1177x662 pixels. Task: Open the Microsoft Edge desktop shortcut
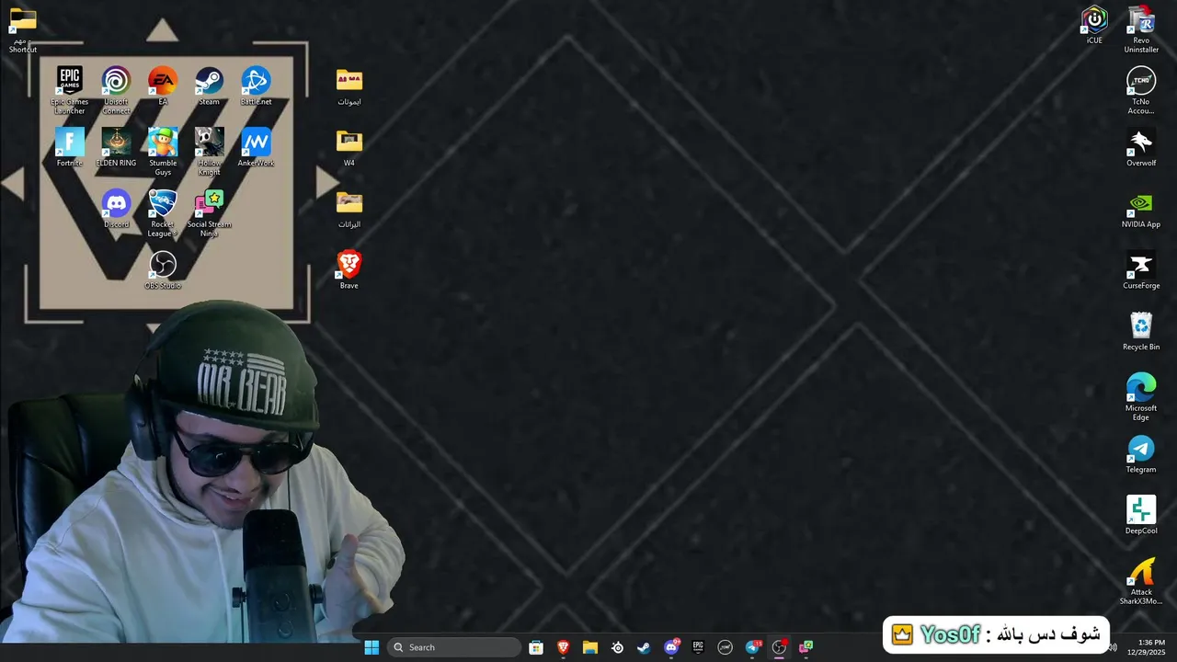[1141, 397]
